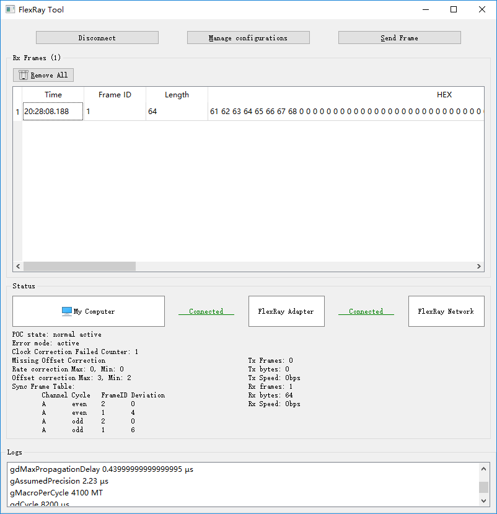This screenshot has height=514, width=497.
Task: Click the Logs vertical scrollbar thumb
Action: tap(483, 487)
